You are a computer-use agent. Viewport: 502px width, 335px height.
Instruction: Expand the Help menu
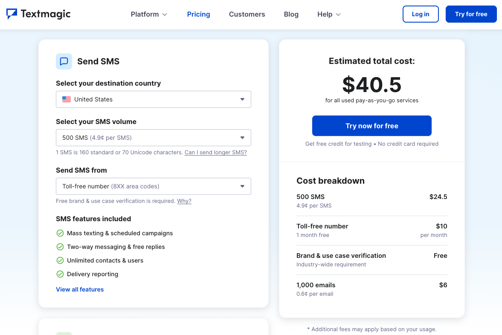click(329, 14)
